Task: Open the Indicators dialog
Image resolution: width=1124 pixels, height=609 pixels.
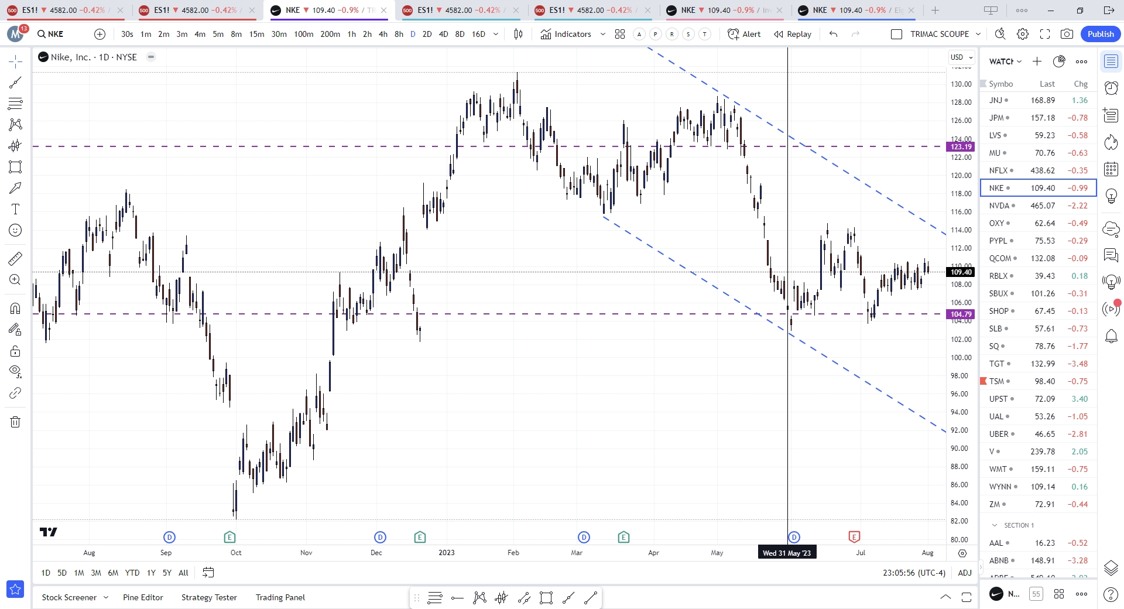Action: [566, 34]
